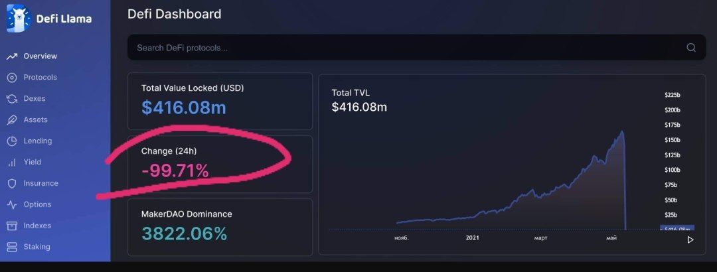Screen dimensions: 717x272
Task: Click the Indexes archive-box icon
Action: (12, 226)
